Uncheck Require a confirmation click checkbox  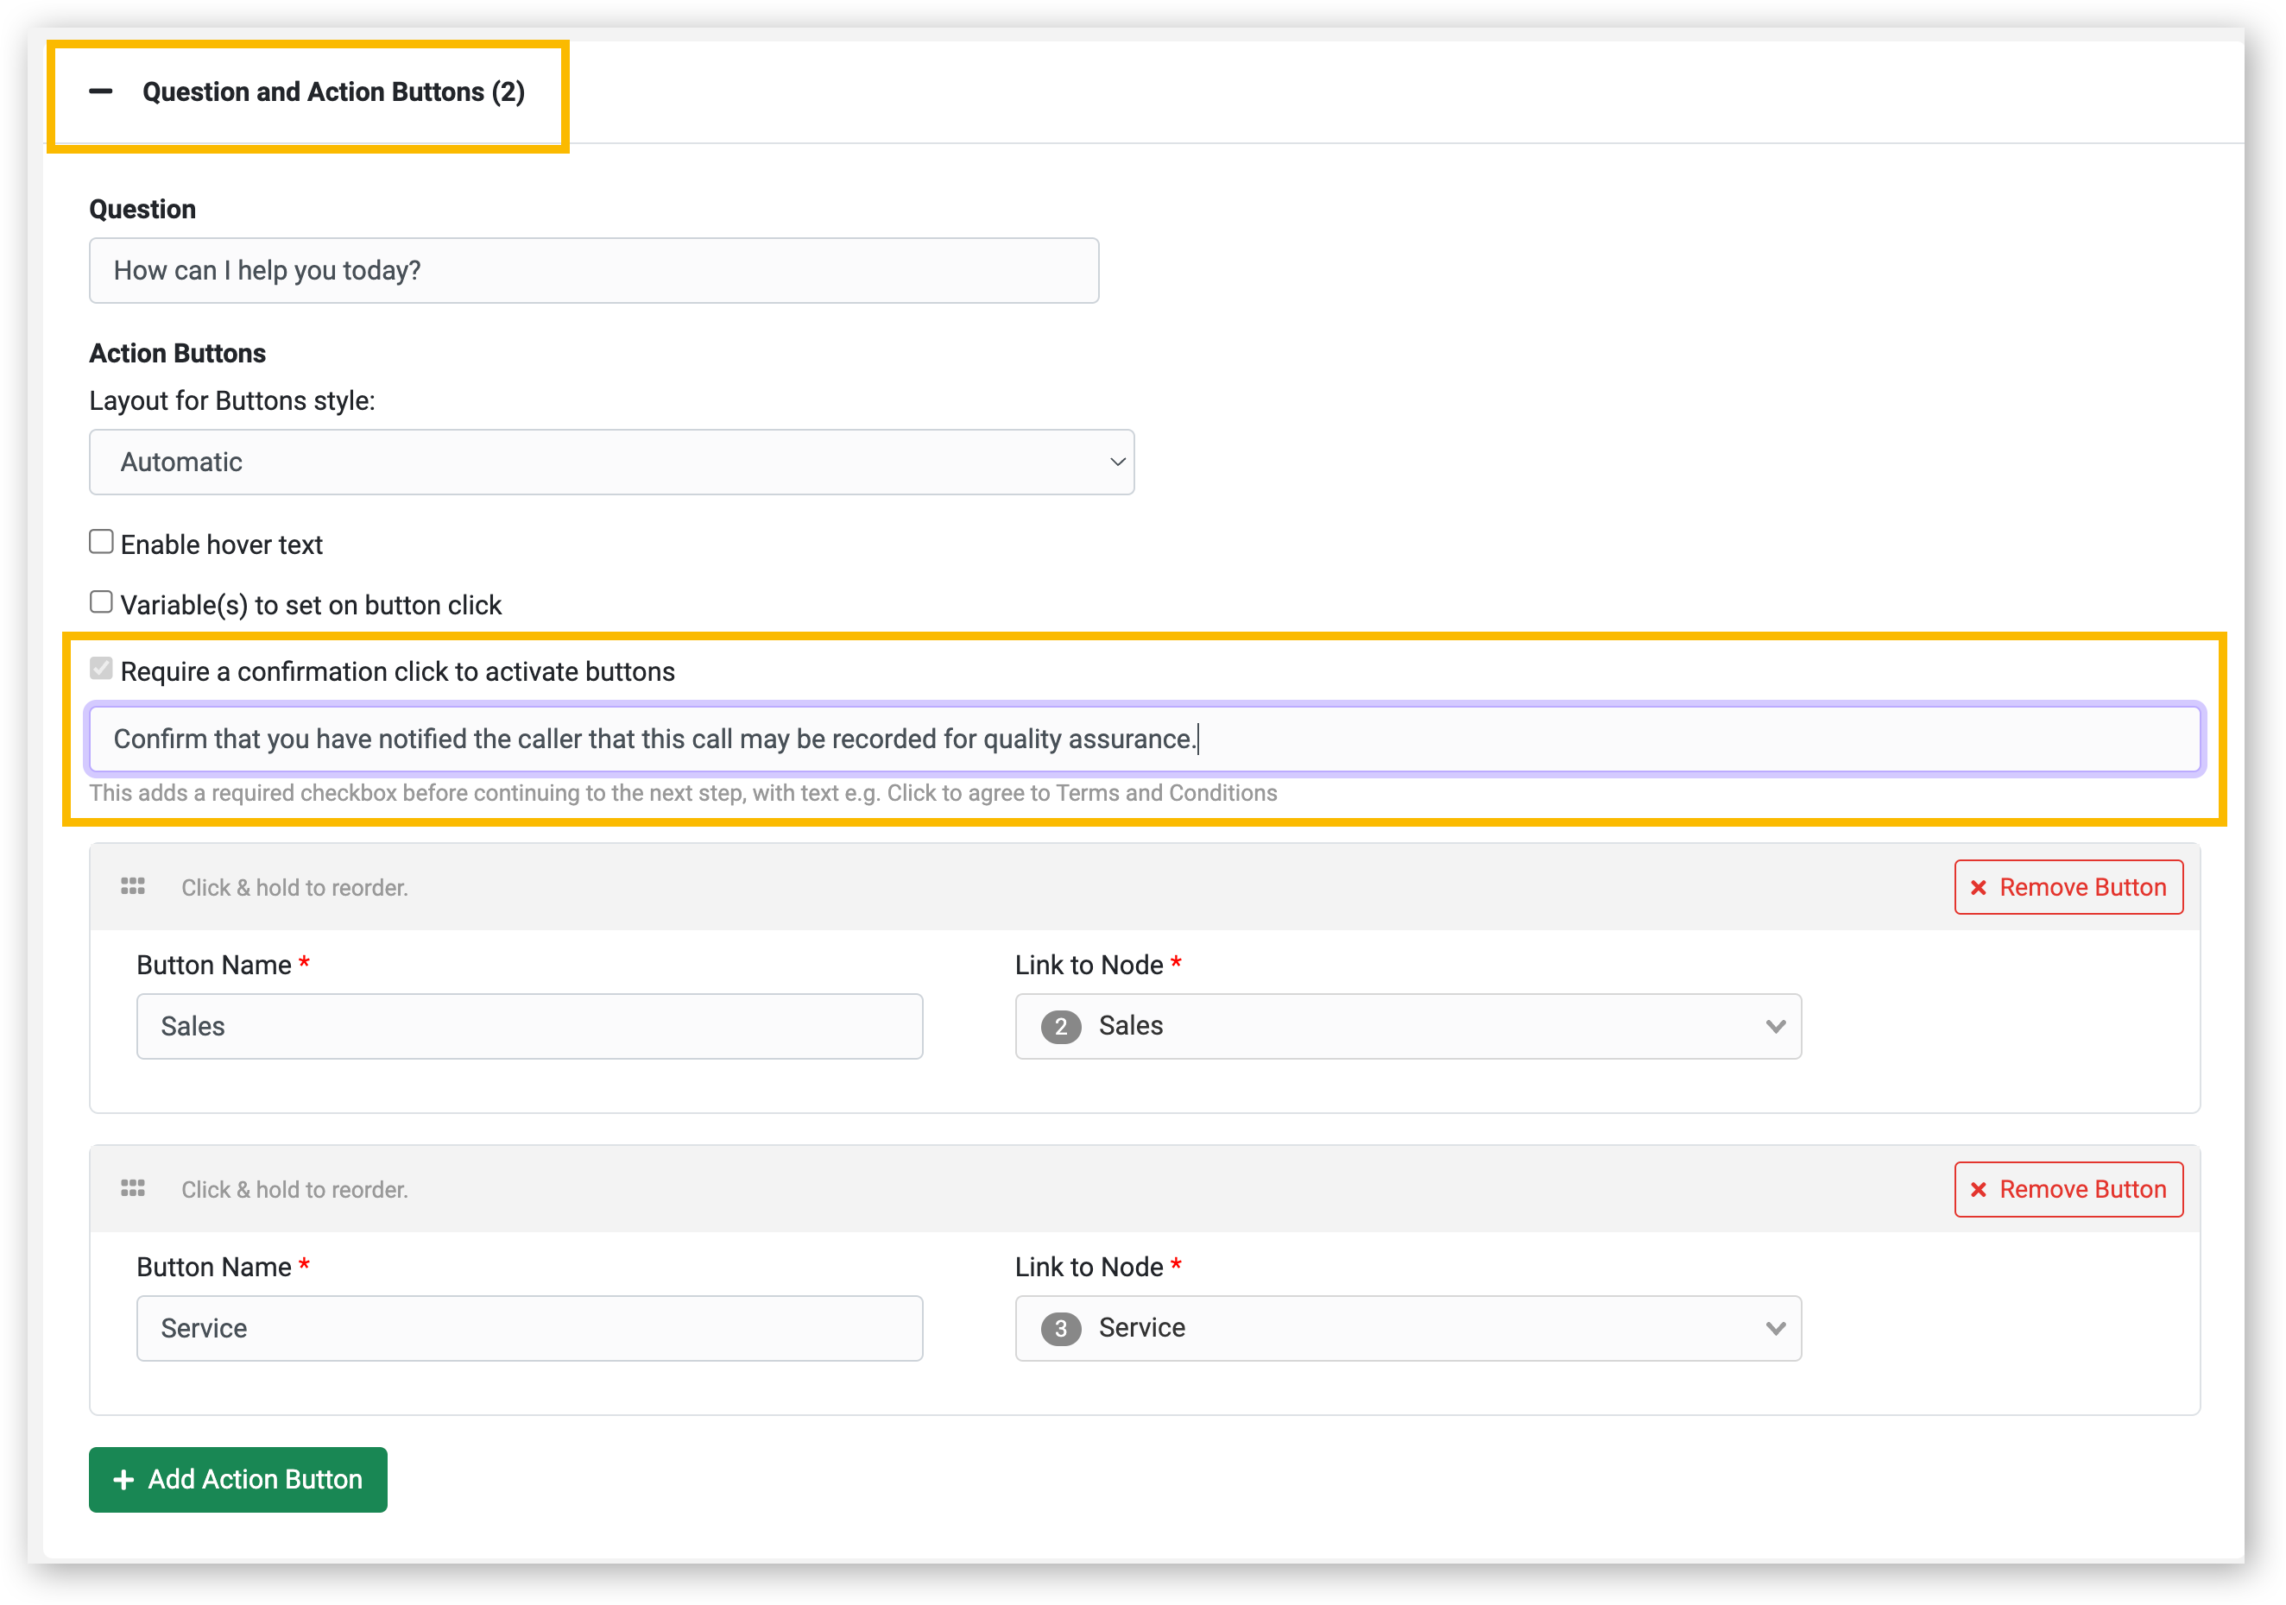click(102, 669)
